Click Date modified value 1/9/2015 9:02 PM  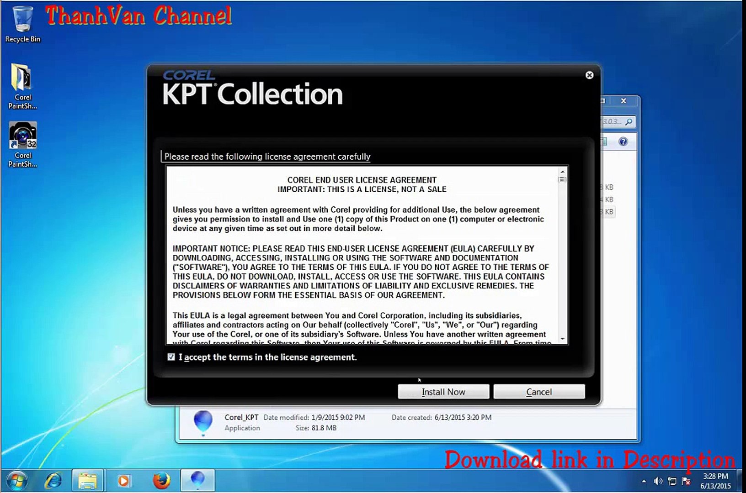pyautogui.click(x=338, y=417)
